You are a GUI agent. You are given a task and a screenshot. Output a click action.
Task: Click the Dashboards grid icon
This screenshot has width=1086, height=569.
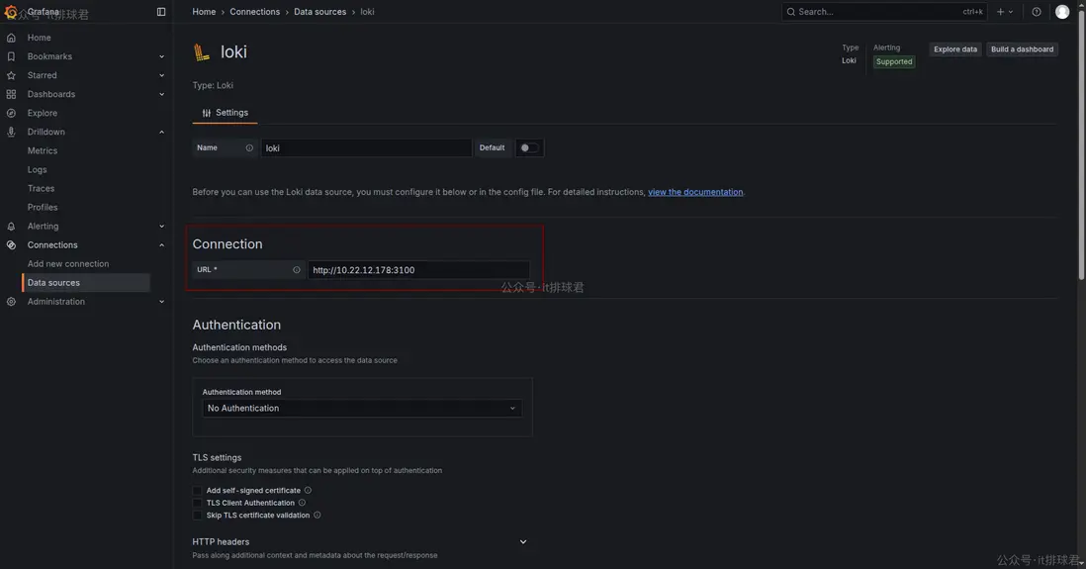coord(11,94)
